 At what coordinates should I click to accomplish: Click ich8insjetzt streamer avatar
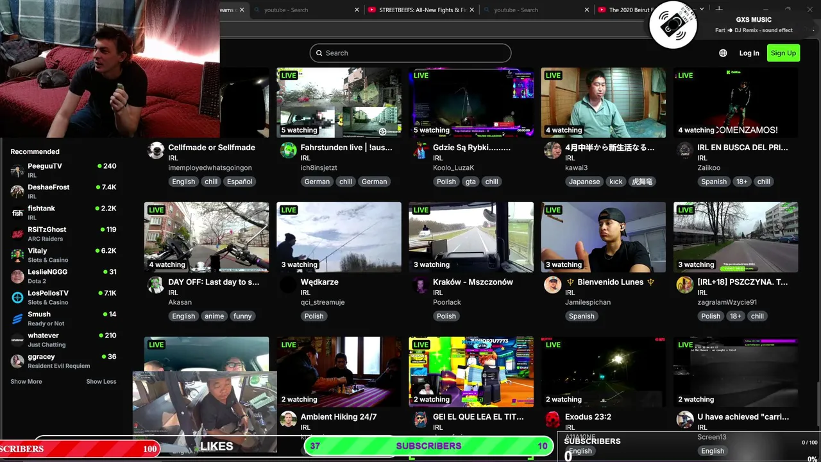pyautogui.click(x=289, y=151)
